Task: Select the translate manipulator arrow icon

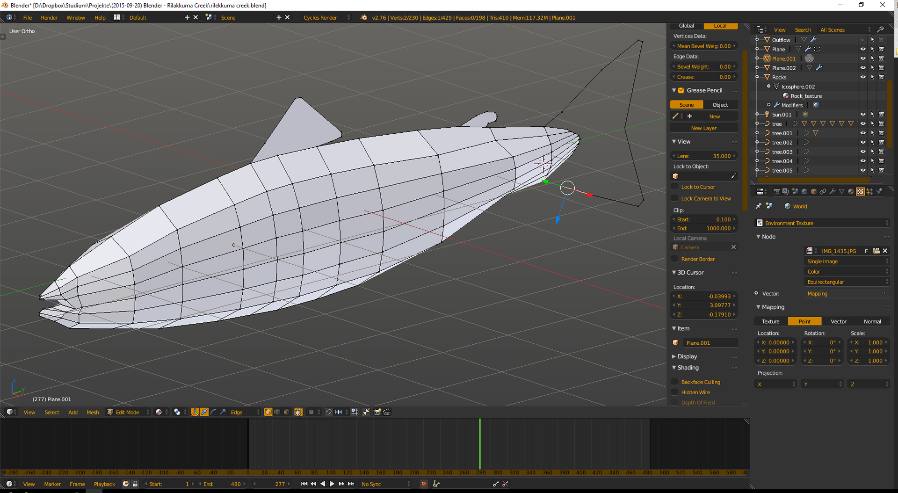Action: [204, 412]
